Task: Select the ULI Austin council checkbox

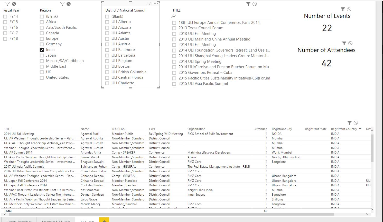Action: pyautogui.click(x=107, y=39)
